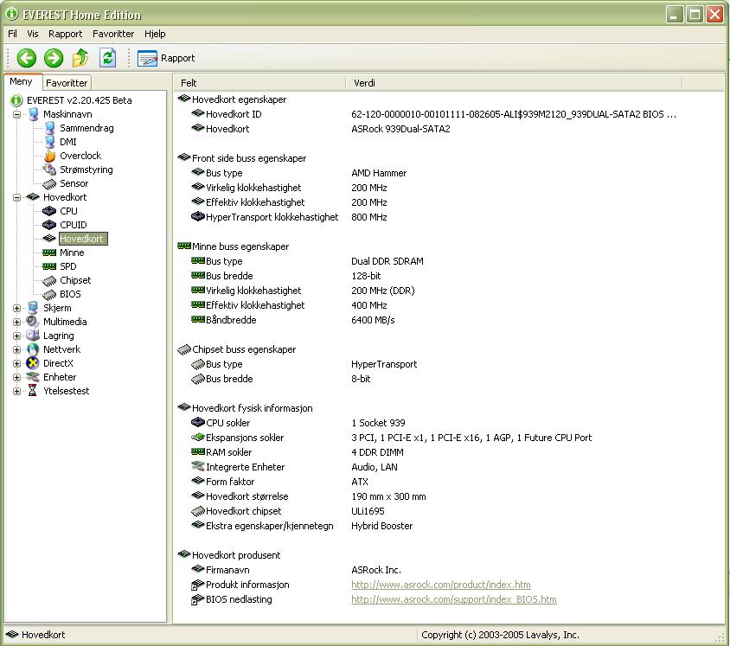The image size is (730, 646).
Task: Expand the Skjerm tree node
Action: (16, 308)
